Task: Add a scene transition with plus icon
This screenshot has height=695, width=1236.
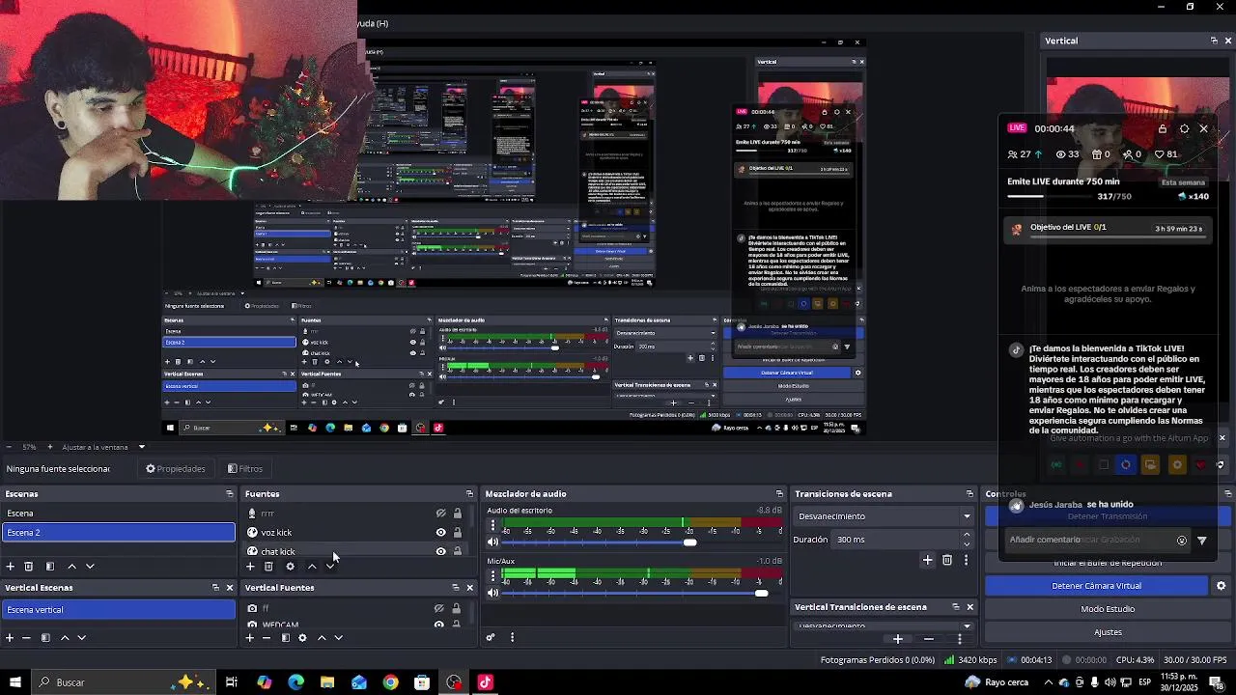Action: (927, 560)
